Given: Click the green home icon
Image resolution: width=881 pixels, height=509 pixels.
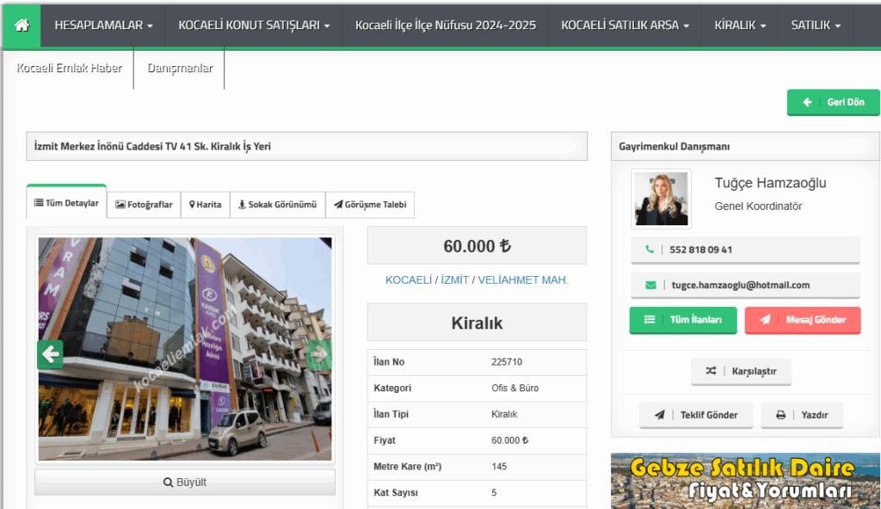Looking at the screenshot, I should (22, 26).
